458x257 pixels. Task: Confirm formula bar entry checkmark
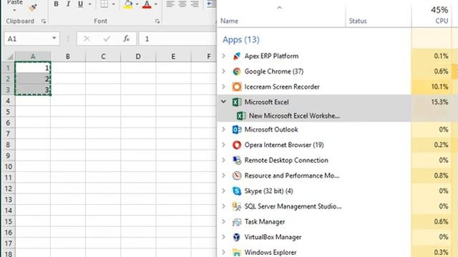[x=107, y=39]
